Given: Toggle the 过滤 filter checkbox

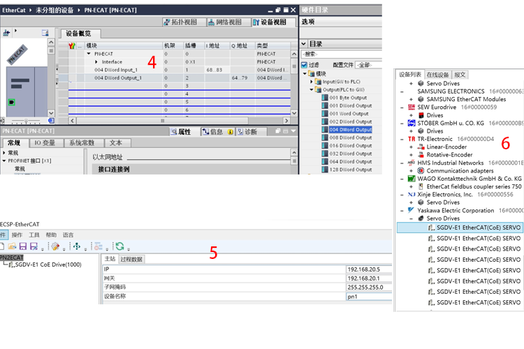Looking at the screenshot, I should pos(304,65).
